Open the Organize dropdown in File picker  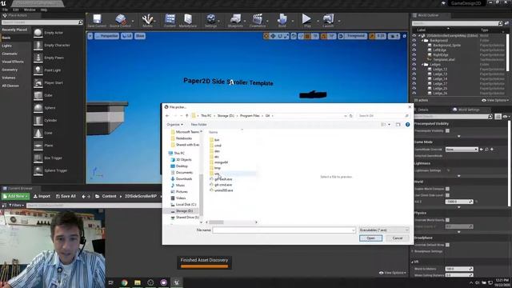coord(174,125)
